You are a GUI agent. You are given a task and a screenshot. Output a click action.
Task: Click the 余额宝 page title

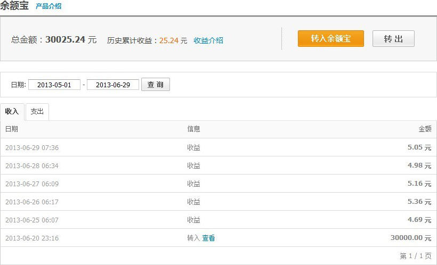tap(14, 5)
